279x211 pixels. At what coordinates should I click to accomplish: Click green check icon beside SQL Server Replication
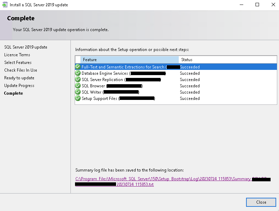click(x=78, y=79)
